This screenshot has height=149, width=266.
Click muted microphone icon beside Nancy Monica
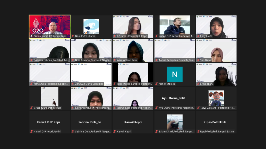pos(156,84)
